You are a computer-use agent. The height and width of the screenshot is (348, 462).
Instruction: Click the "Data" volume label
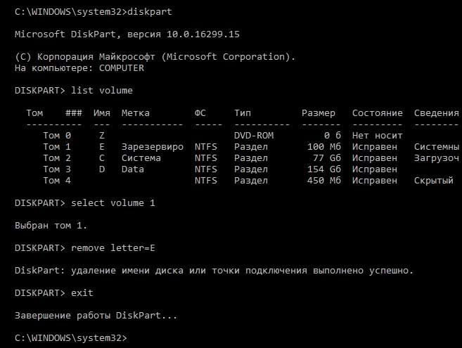(x=132, y=169)
